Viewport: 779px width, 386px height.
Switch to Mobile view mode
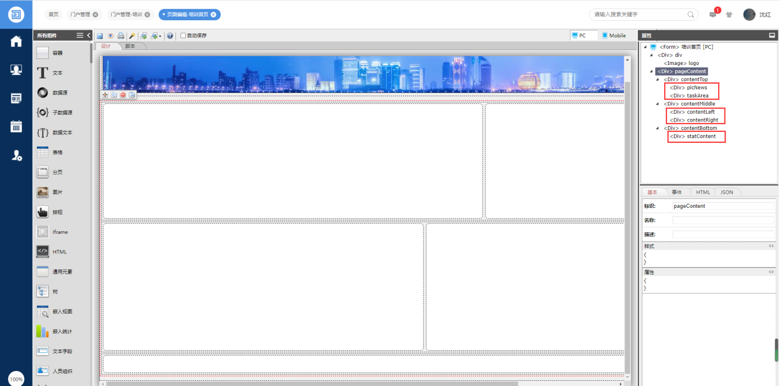pos(614,35)
